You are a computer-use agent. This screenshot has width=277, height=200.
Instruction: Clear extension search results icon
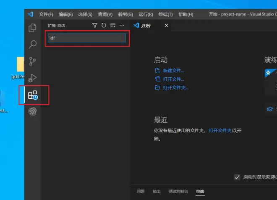(113, 26)
